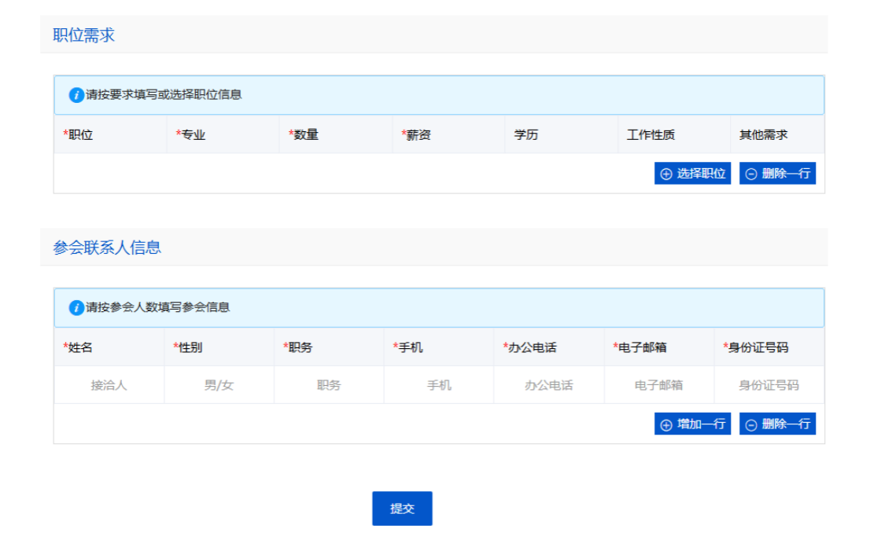Click the info icon in the job requirements notice
The height and width of the screenshot is (536, 870).
point(76,95)
